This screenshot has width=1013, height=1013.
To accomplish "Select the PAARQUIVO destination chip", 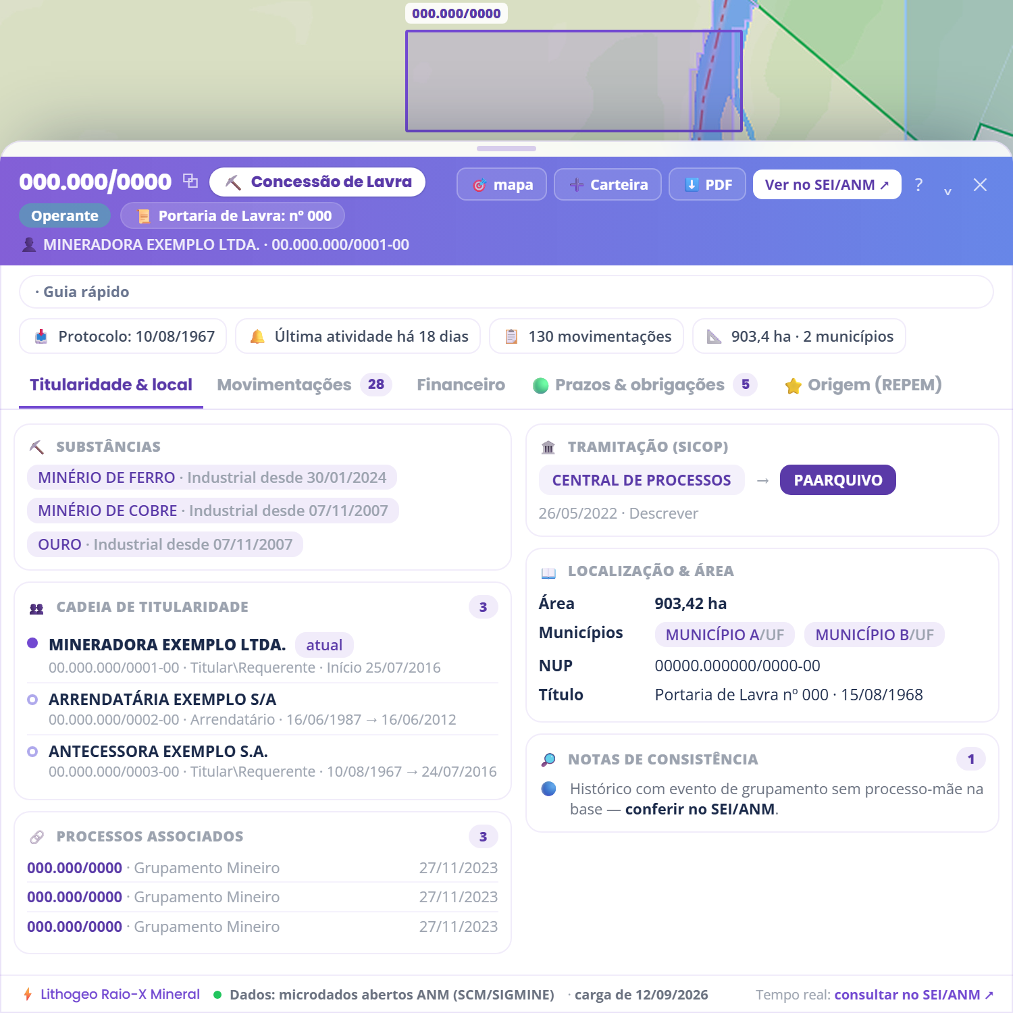I will pos(838,480).
